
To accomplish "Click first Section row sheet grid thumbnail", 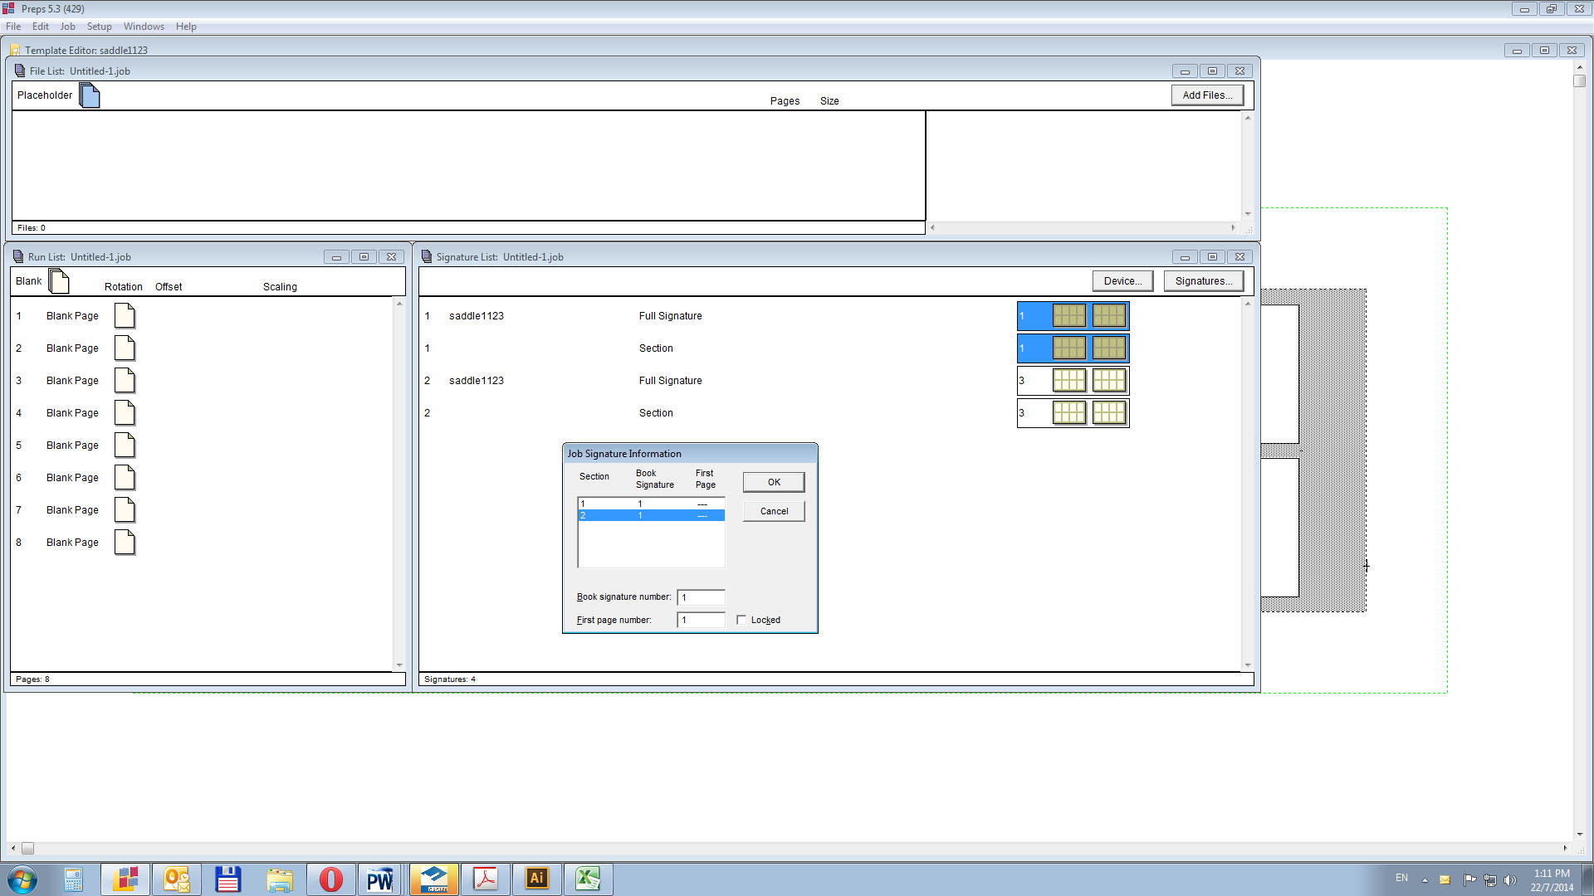I will click(1073, 348).
